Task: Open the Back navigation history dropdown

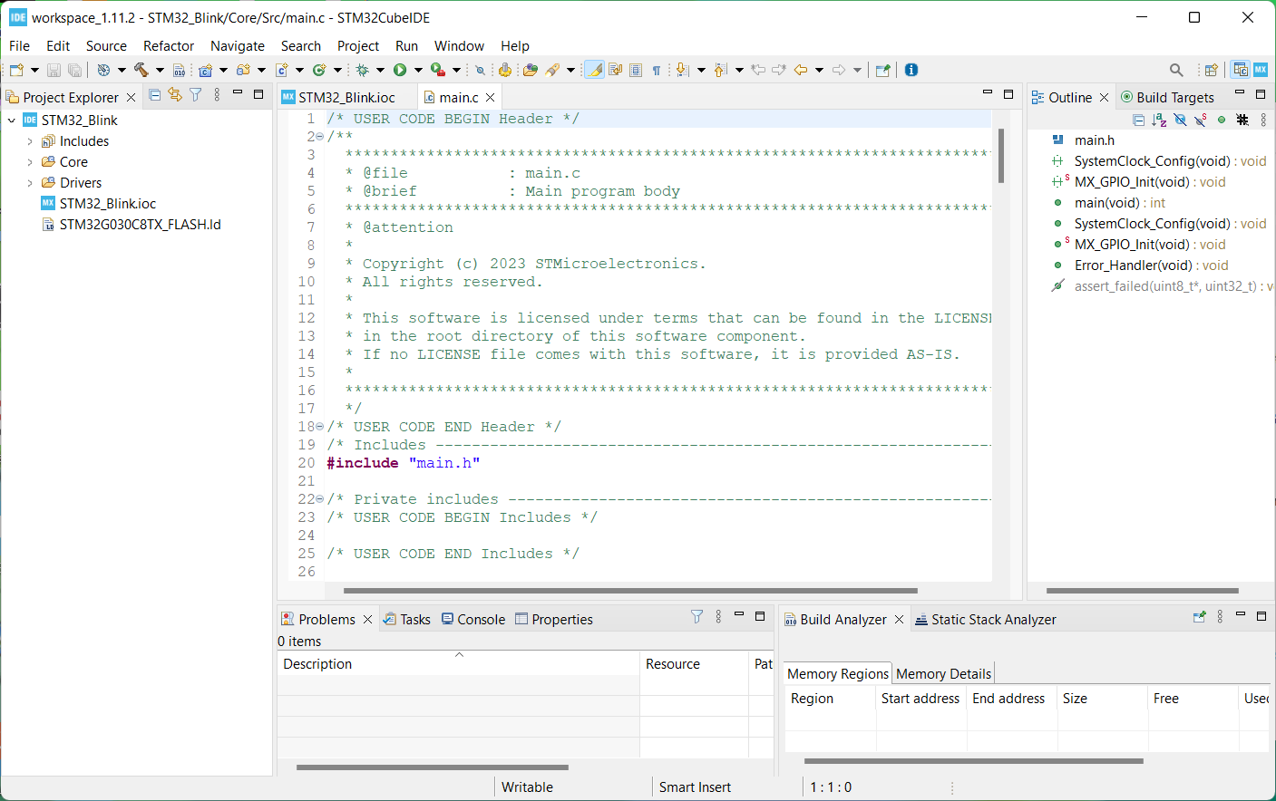Action: click(x=819, y=70)
